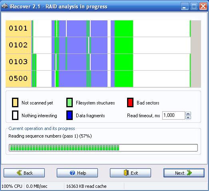Proceed with the Next button
This screenshot has height=191, width=209.
point(184,173)
